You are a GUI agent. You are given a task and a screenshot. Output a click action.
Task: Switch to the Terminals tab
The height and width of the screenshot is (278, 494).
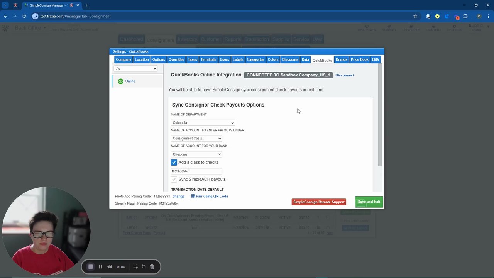(208, 59)
